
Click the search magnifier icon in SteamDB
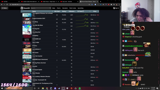point(50,8)
